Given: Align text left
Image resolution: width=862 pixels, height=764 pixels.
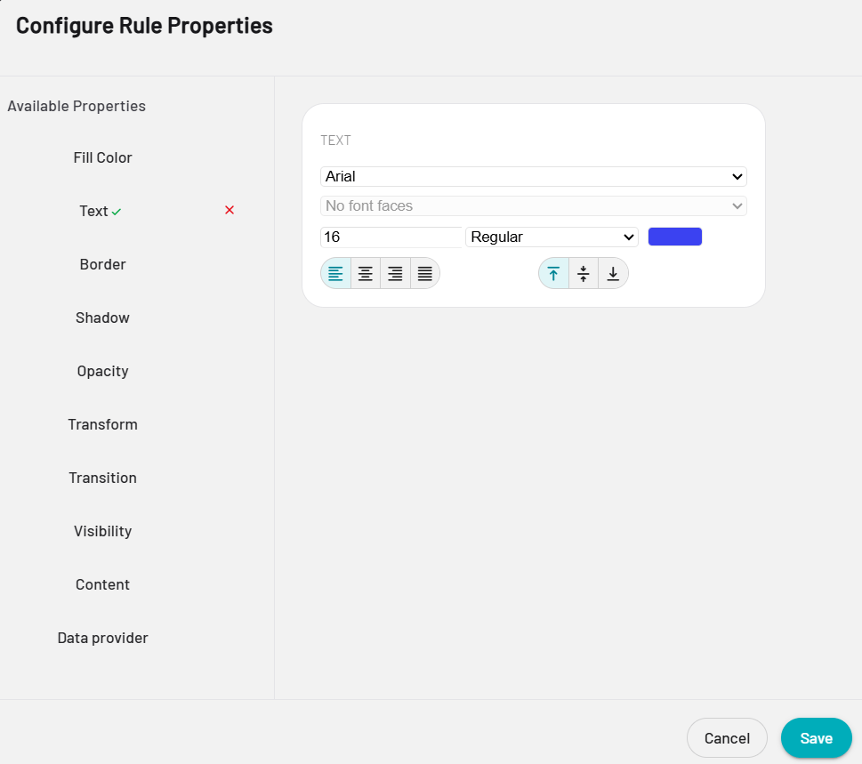Looking at the screenshot, I should point(336,273).
